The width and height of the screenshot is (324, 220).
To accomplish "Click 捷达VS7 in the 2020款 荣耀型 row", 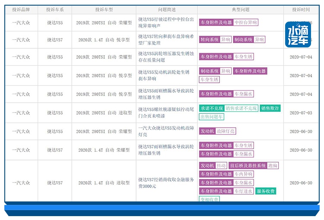I will point(55,150).
